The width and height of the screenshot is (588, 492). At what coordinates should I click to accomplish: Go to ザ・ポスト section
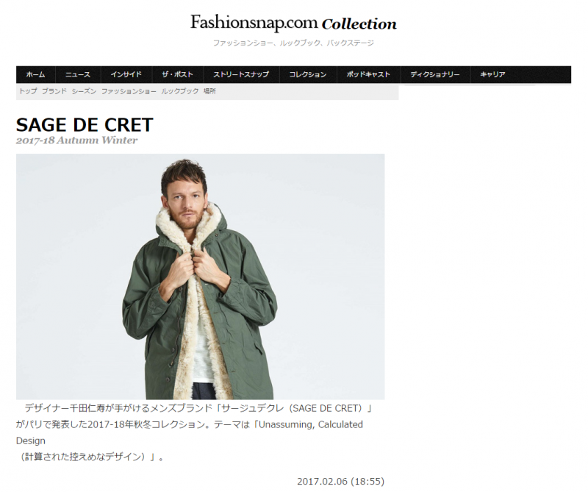pos(177,74)
